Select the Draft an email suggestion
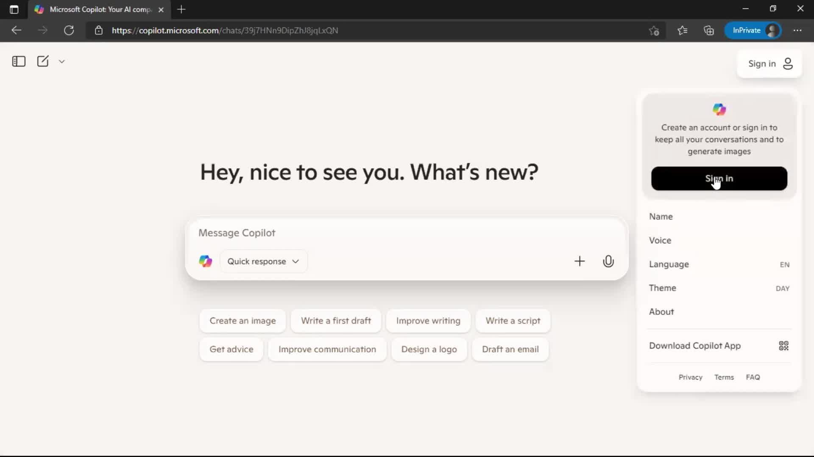 click(x=510, y=349)
